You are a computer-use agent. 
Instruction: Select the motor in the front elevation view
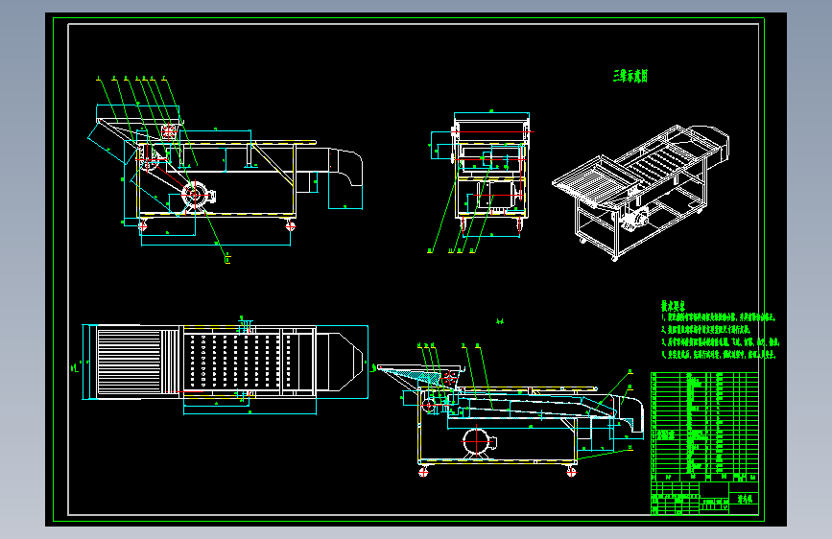point(199,196)
